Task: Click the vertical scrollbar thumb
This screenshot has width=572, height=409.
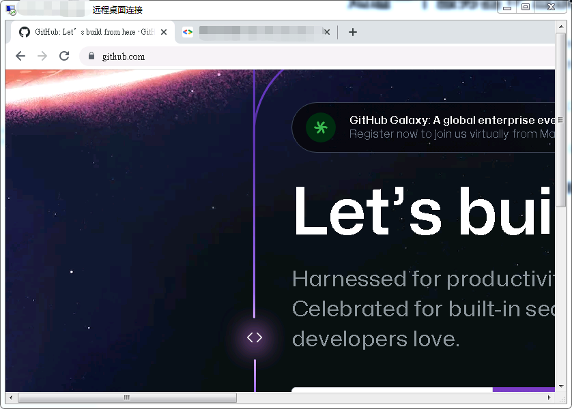Action: (x=560, y=120)
